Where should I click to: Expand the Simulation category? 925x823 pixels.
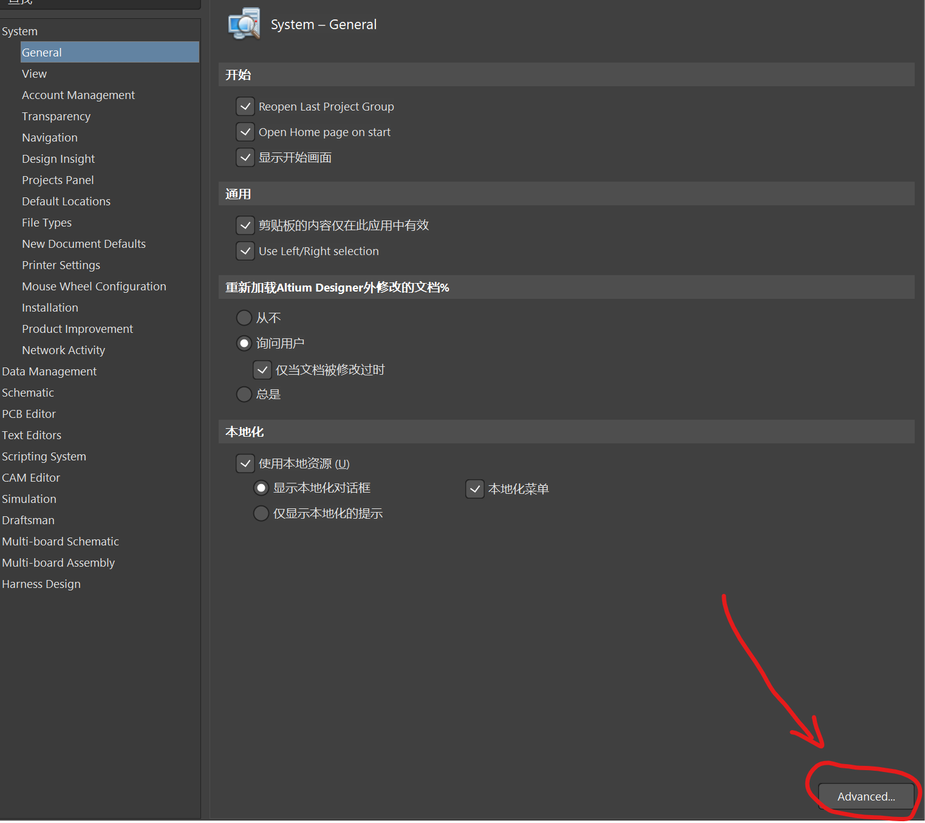[29, 499]
